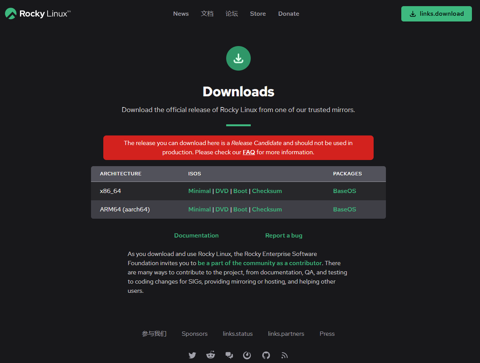Go to the Store menu item
This screenshot has width=480, height=363.
[258, 14]
